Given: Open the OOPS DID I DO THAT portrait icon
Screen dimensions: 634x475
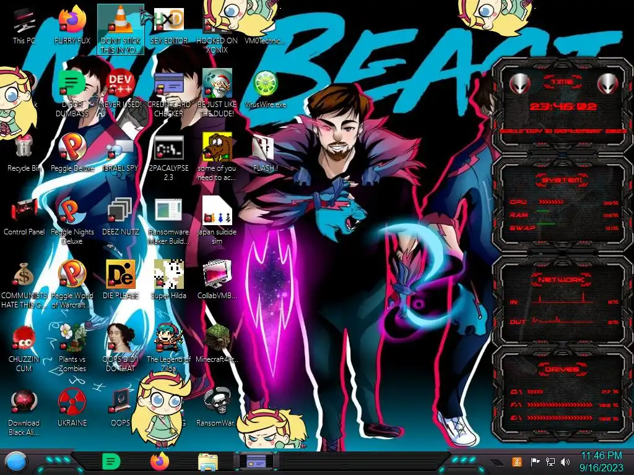Looking at the screenshot, I should click(121, 348).
